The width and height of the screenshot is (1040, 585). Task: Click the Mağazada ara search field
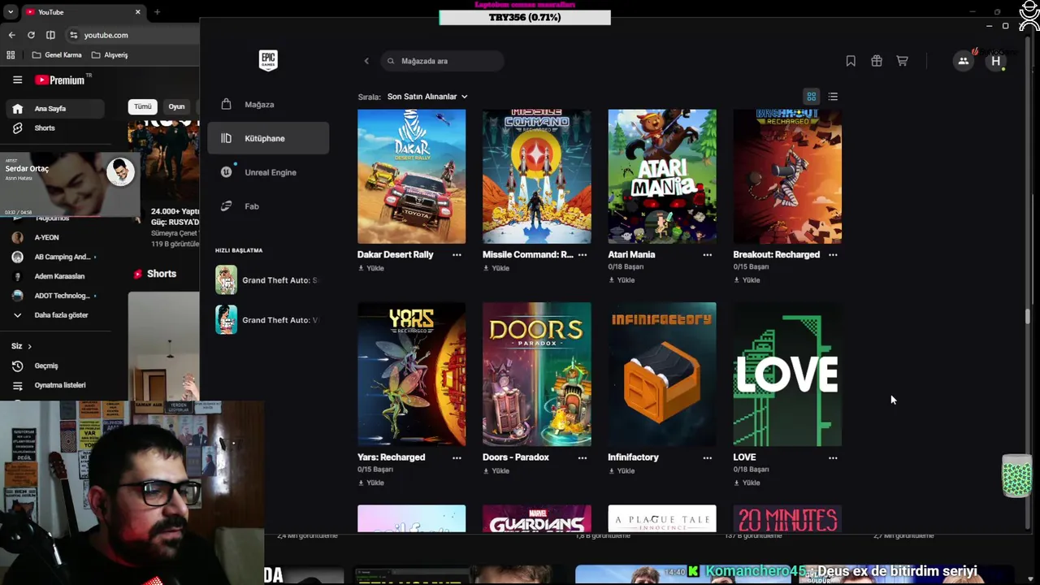pos(443,61)
